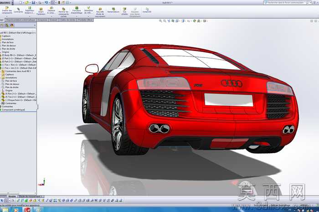Select the Etude de mouvement 1 tab
Viewport: 319px width, 212px height.
[x=31, y=196]
